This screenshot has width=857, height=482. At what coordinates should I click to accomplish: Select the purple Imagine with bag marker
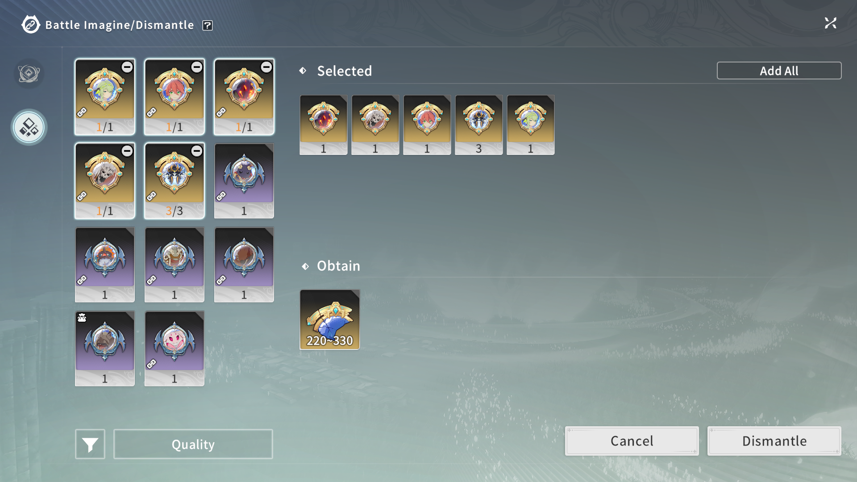tap(105, 349)
